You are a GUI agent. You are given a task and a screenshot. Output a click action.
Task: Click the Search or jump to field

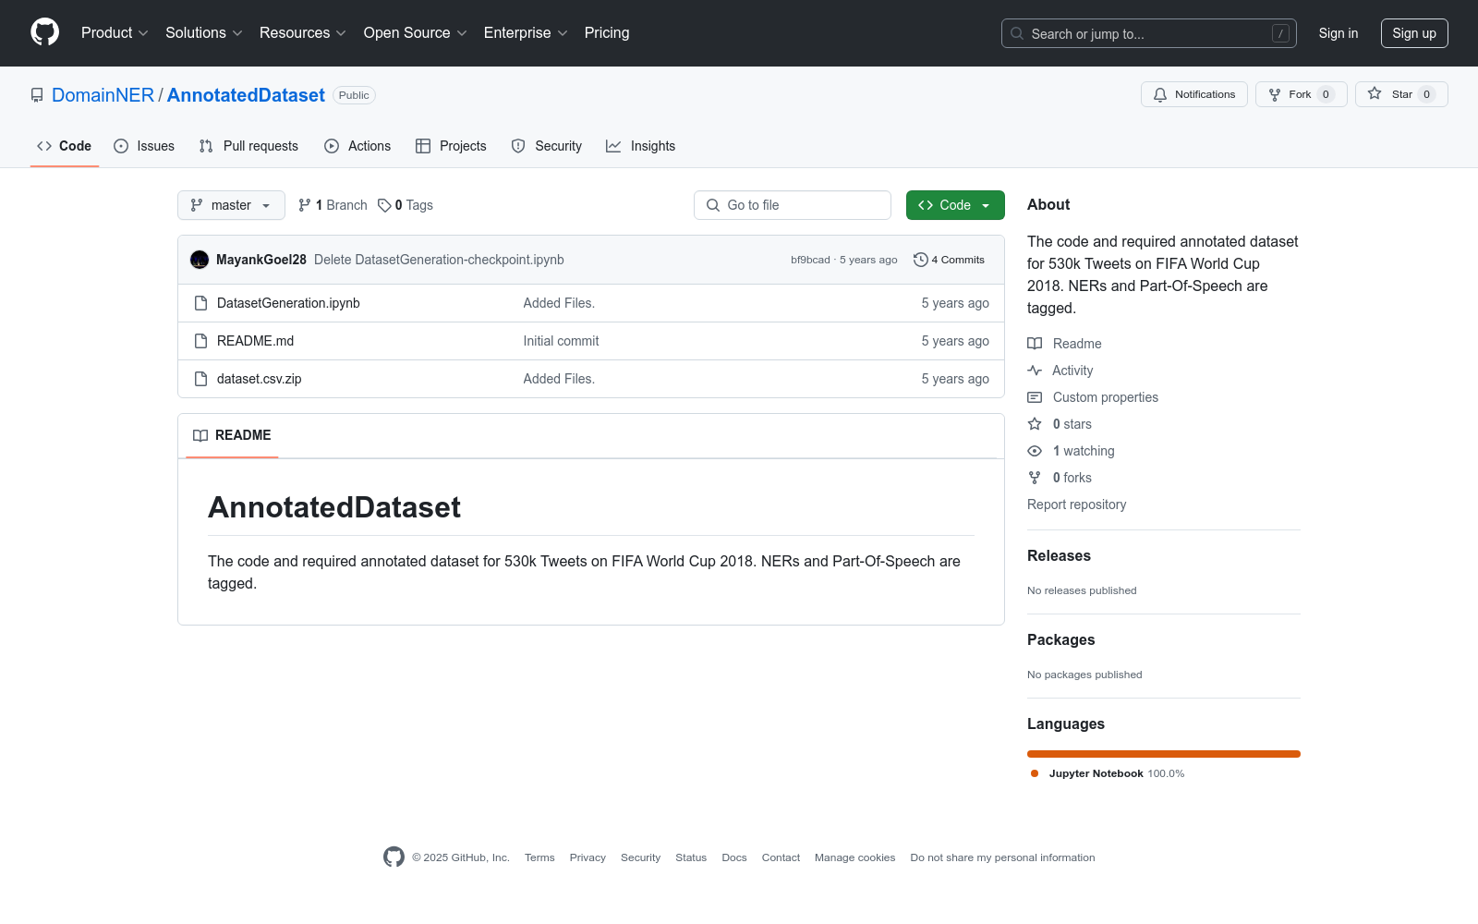(1149, 33)
